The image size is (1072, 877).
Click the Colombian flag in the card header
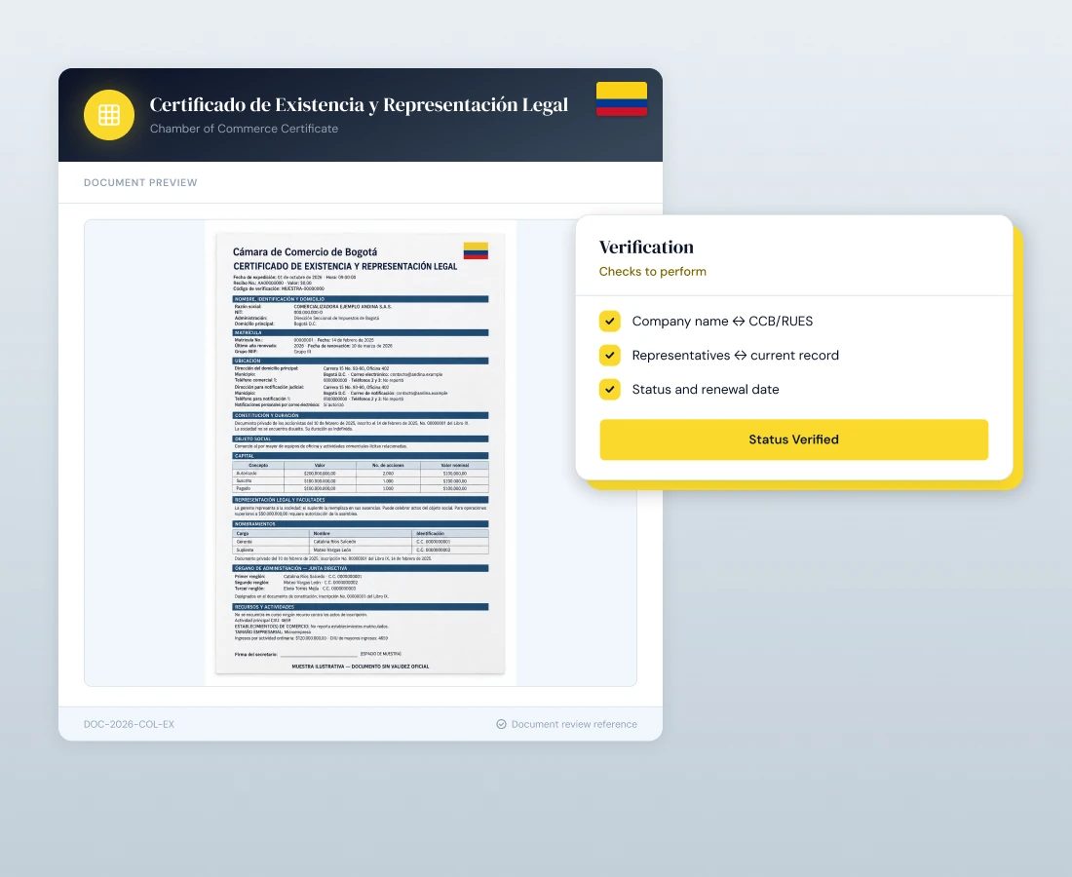(x=622, y=99)
